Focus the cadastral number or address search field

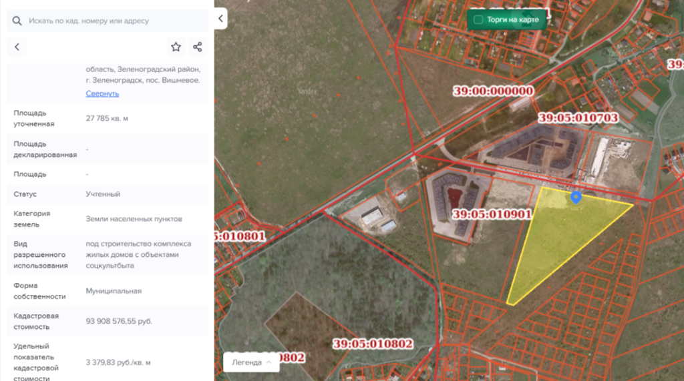coord(114,21)
